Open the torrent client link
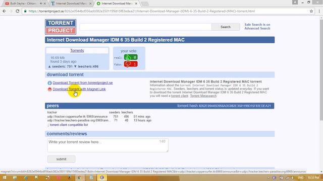 (180, 96)
